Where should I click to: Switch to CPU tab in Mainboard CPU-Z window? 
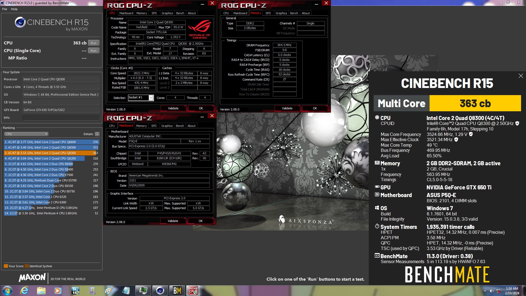point(112,126)
